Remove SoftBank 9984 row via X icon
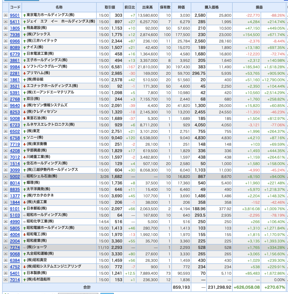The height and width of the screenshot is (294, 288). coord(6,67)
